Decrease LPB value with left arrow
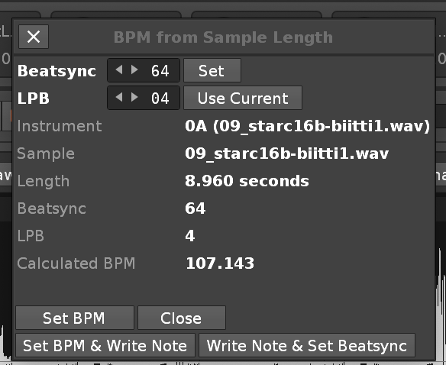 coord(119,97)
